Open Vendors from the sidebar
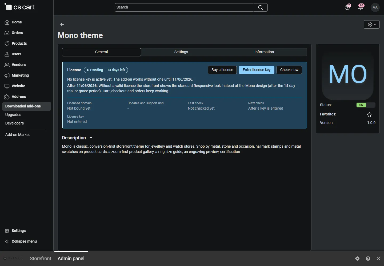The image size is (384, 266). click(x=18, y=65)
